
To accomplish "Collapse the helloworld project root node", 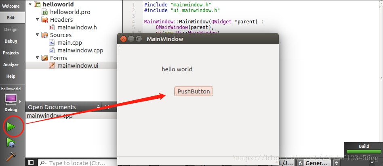I will [30, 4].
